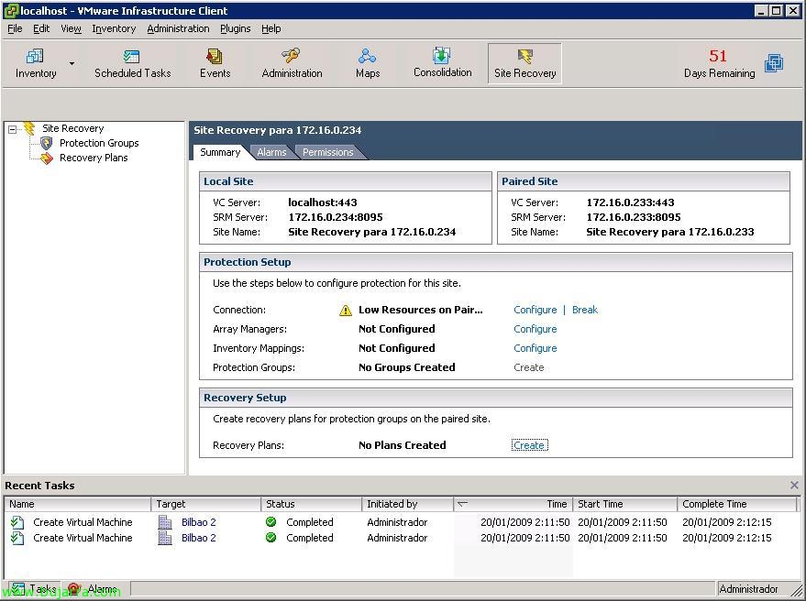The image size is (806, 601).
Task: Open first Bilbao 2 target link
Action: pyautogui.click(x=198, y=522)
